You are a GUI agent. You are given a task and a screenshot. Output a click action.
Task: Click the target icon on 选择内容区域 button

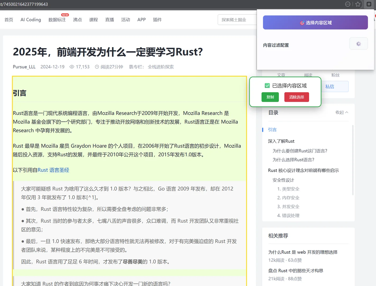pyautogui.click(x=302, y=23)
